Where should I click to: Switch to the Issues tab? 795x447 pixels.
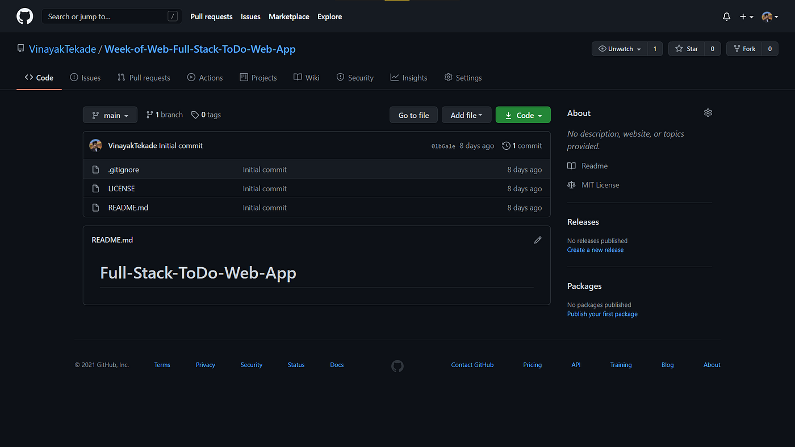click(85, 77)
